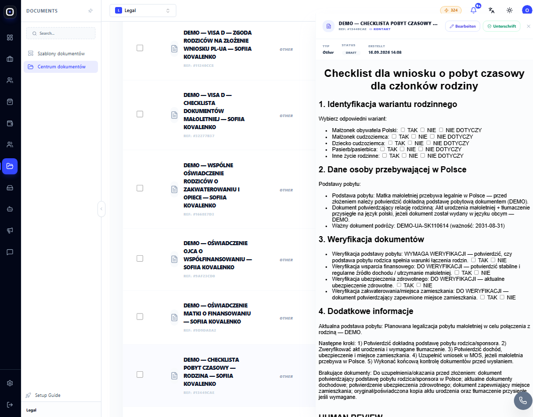Click the documents Search field
The image size is (533, 417).
61,33
